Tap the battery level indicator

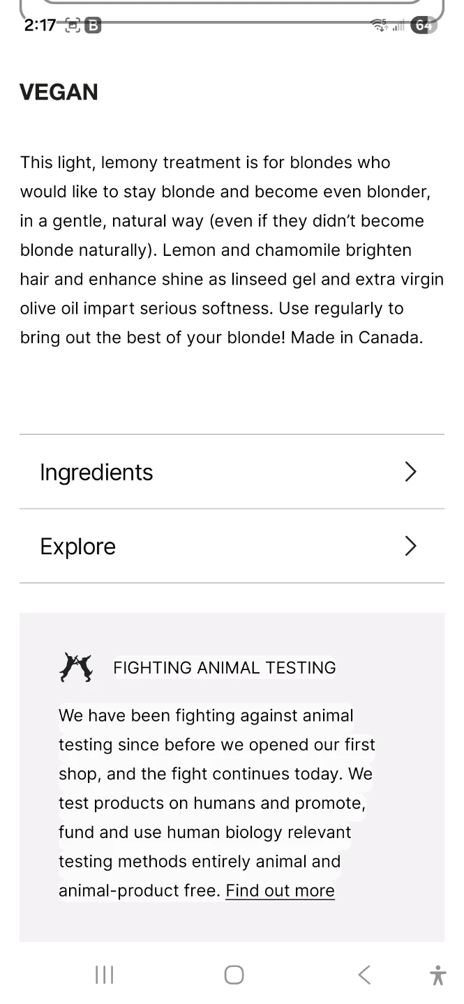click(x=423, y=26)
